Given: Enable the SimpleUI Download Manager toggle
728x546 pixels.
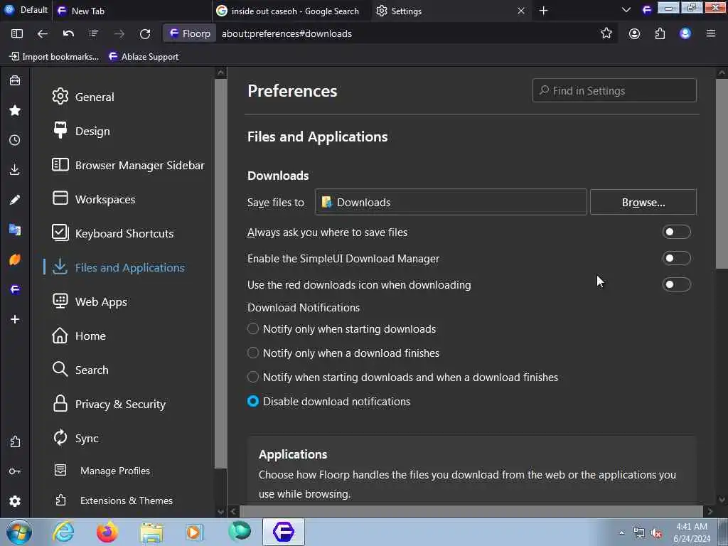Looking at the screenshot, I should coord(676,258).
